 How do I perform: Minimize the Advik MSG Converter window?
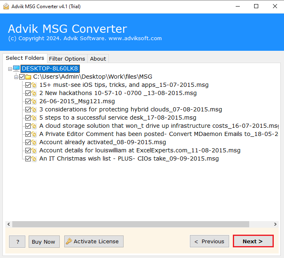point(238,6)
